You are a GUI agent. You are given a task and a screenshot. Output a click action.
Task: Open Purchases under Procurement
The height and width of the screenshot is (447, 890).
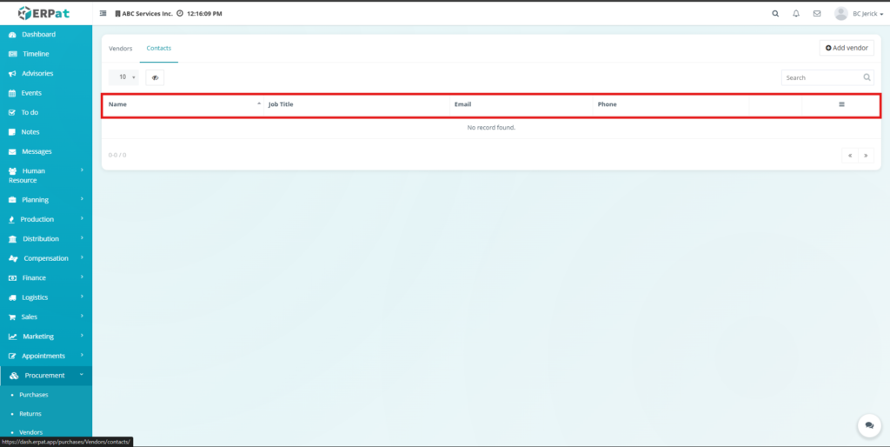34,395
